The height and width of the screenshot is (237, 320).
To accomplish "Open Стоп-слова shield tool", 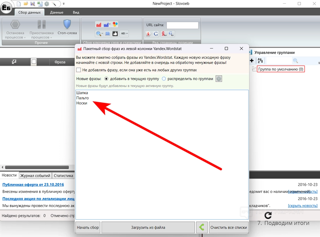I will click(x=67, y=27).
